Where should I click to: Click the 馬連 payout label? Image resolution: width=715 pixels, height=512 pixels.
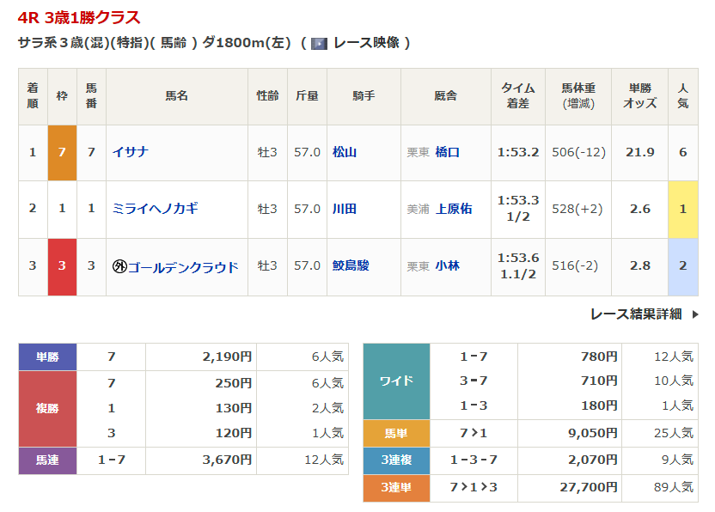point(47,460)
